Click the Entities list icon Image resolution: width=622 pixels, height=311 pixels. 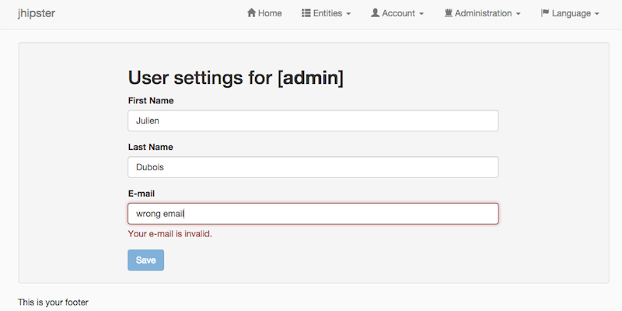(x=306, y=13)
